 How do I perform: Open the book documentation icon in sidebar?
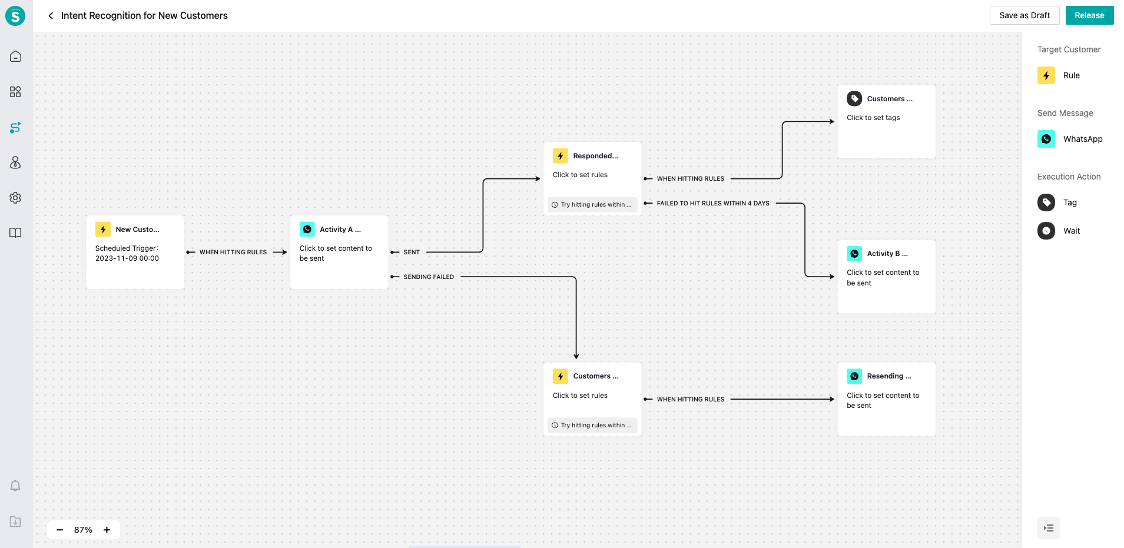tap(16, 233)
